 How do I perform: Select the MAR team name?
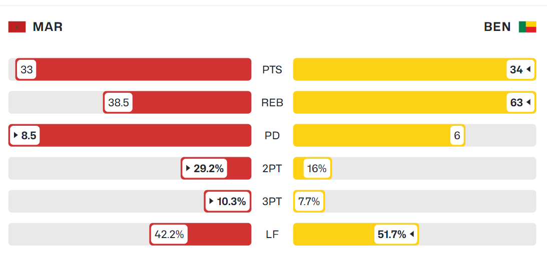(x=48, y=27)
